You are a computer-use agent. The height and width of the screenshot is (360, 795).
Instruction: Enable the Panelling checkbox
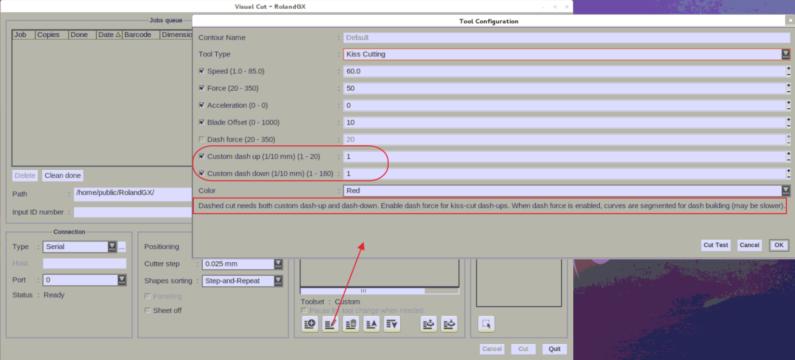pos(147,297)
